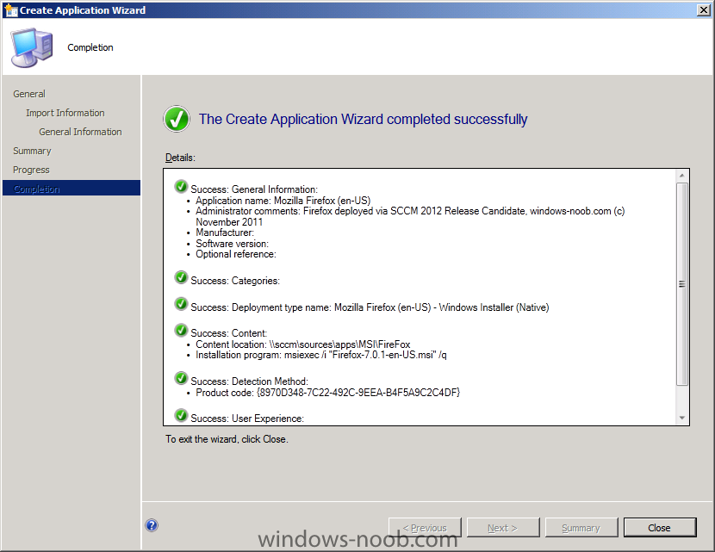Click the details scrollbar thumb

point(681,284)
